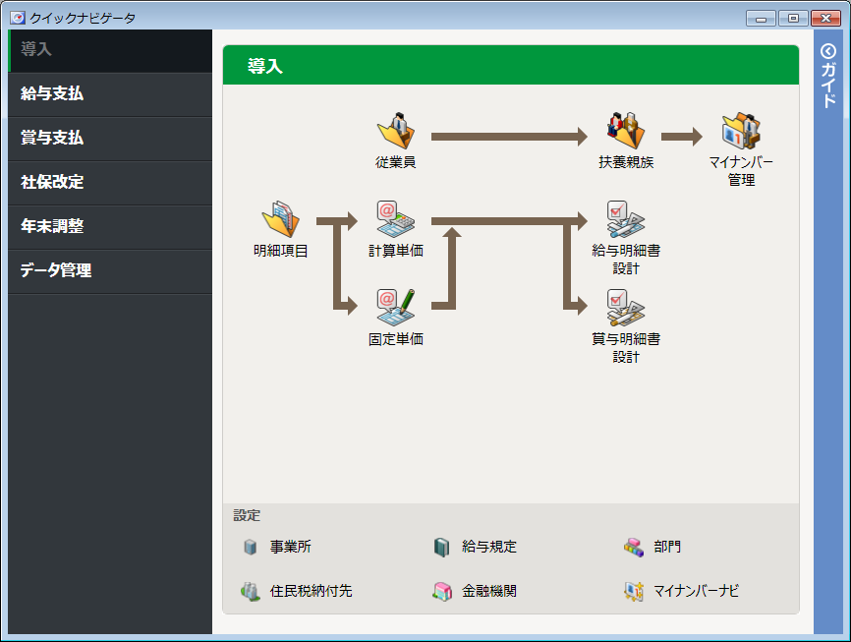Click the マイナンバー 管理 label text
The width and height of the screenshot is (851, 642).
click(x=741, y=170)
